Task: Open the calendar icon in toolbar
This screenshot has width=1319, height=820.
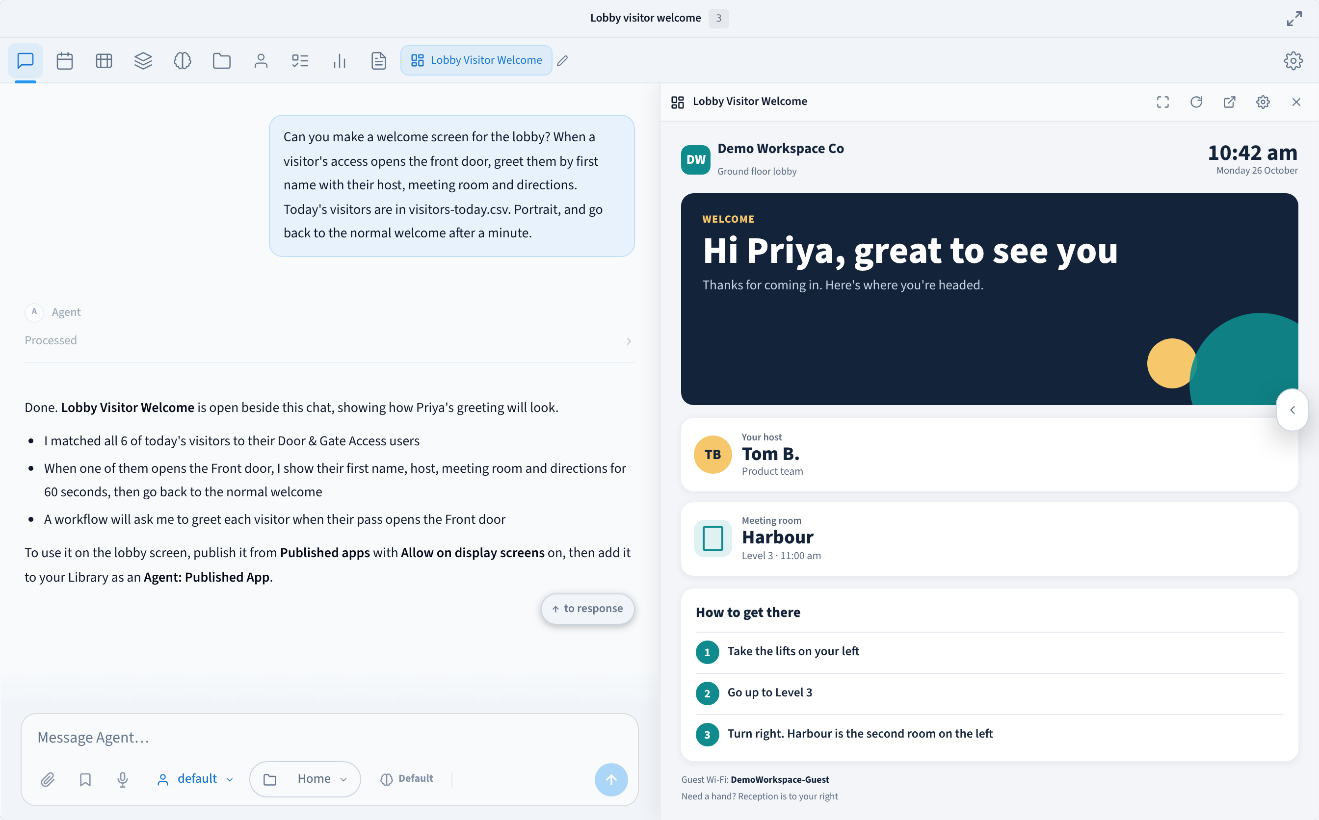Action: click(65, 60)
